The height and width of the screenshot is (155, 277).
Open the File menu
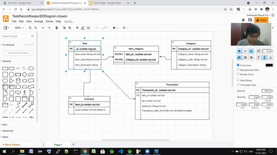(14, 22)
